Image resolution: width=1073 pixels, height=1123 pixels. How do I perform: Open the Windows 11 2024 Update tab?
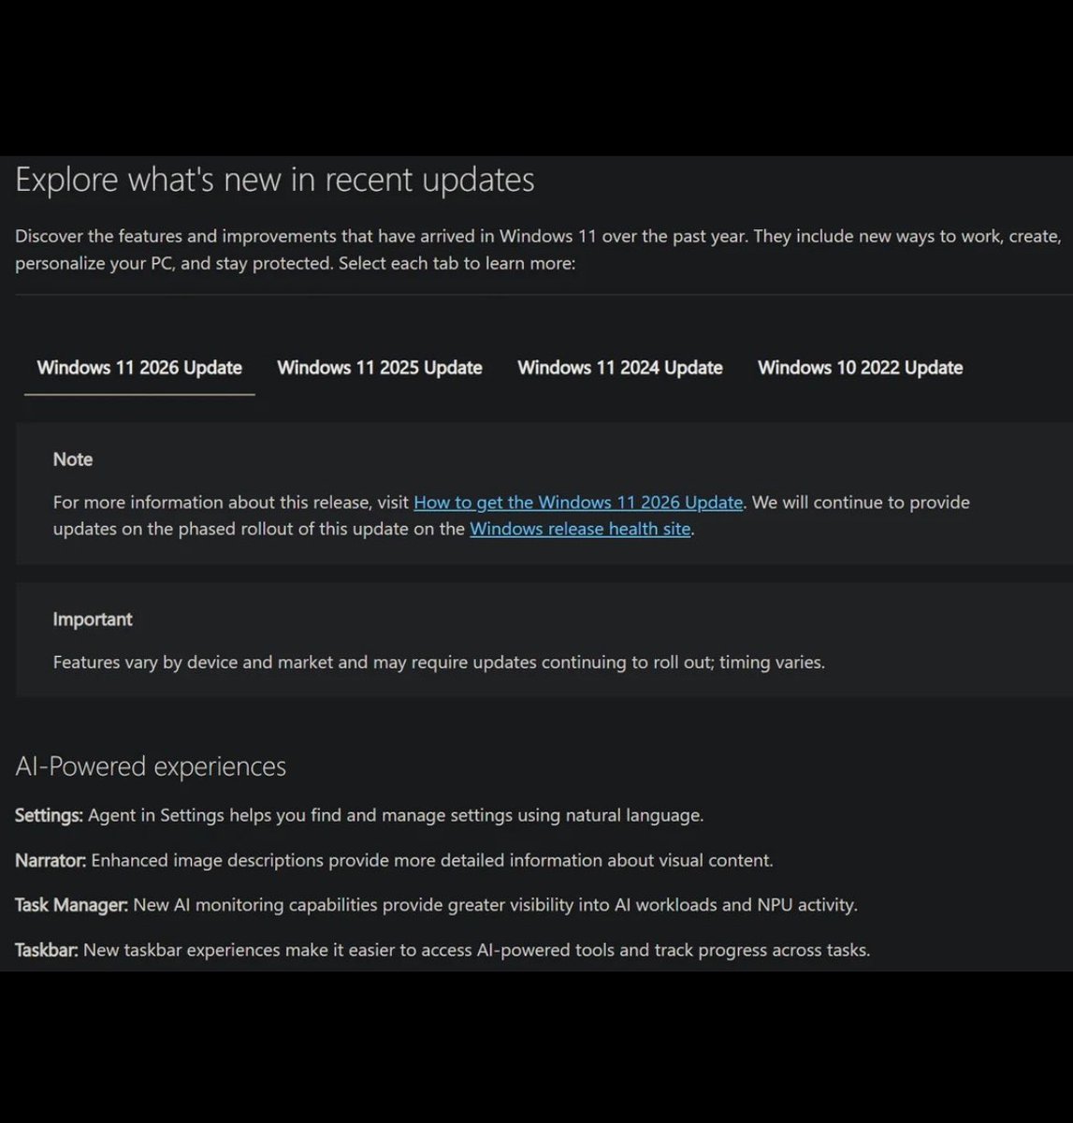(x=620, y=368)
